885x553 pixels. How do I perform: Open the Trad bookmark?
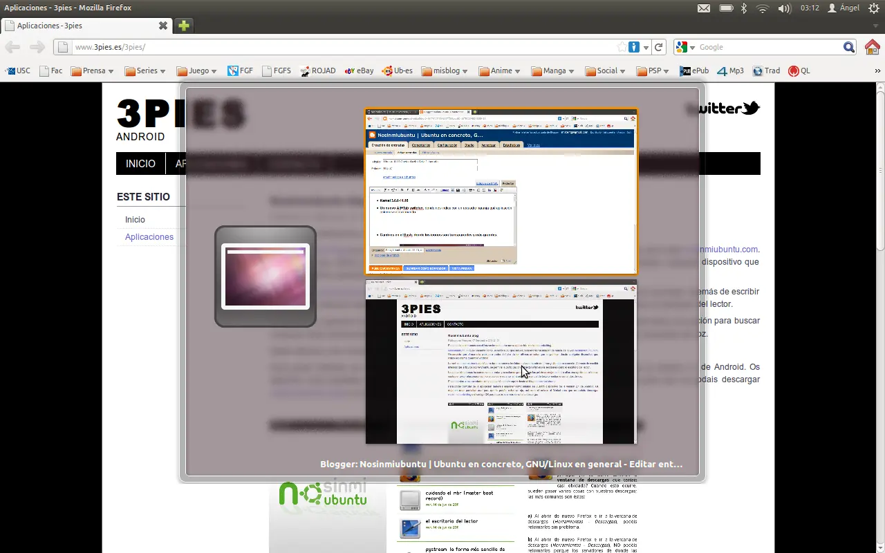pyautogui.click(x=766, y=71)
